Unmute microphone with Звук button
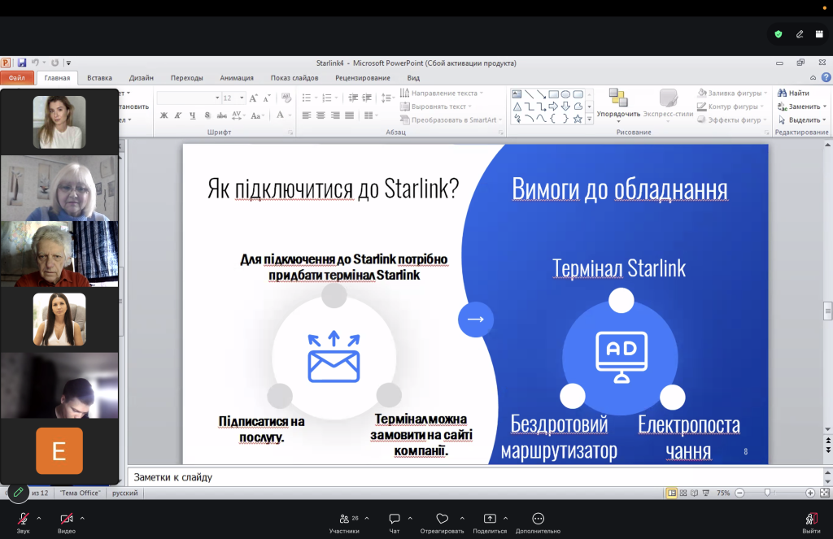 click(23, 523)
